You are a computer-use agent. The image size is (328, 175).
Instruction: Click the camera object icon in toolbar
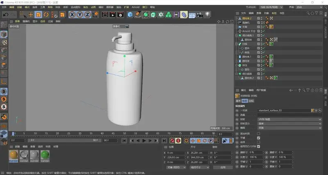click(200, 15)
